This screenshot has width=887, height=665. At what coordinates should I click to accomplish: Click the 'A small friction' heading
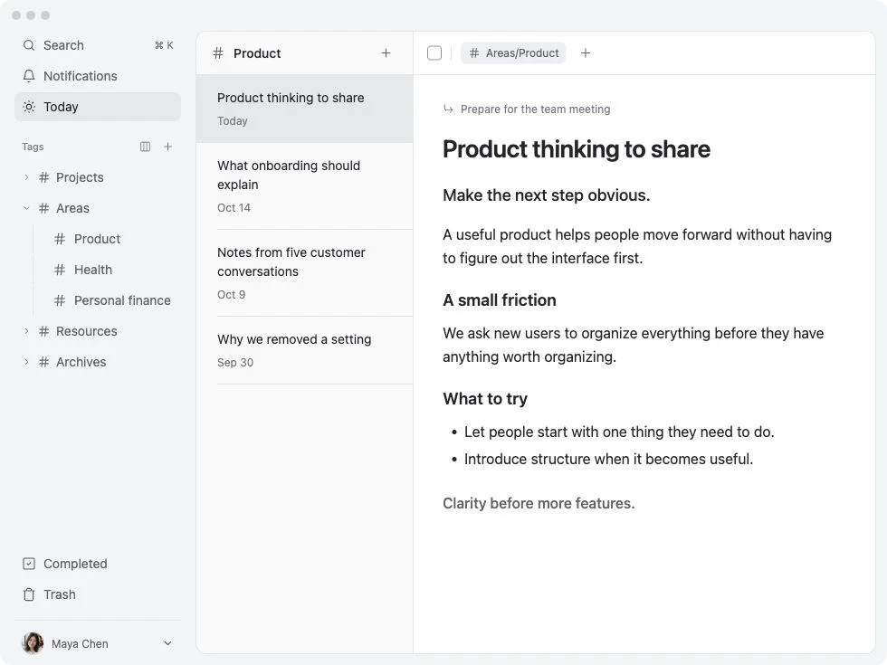pos(500,299)
